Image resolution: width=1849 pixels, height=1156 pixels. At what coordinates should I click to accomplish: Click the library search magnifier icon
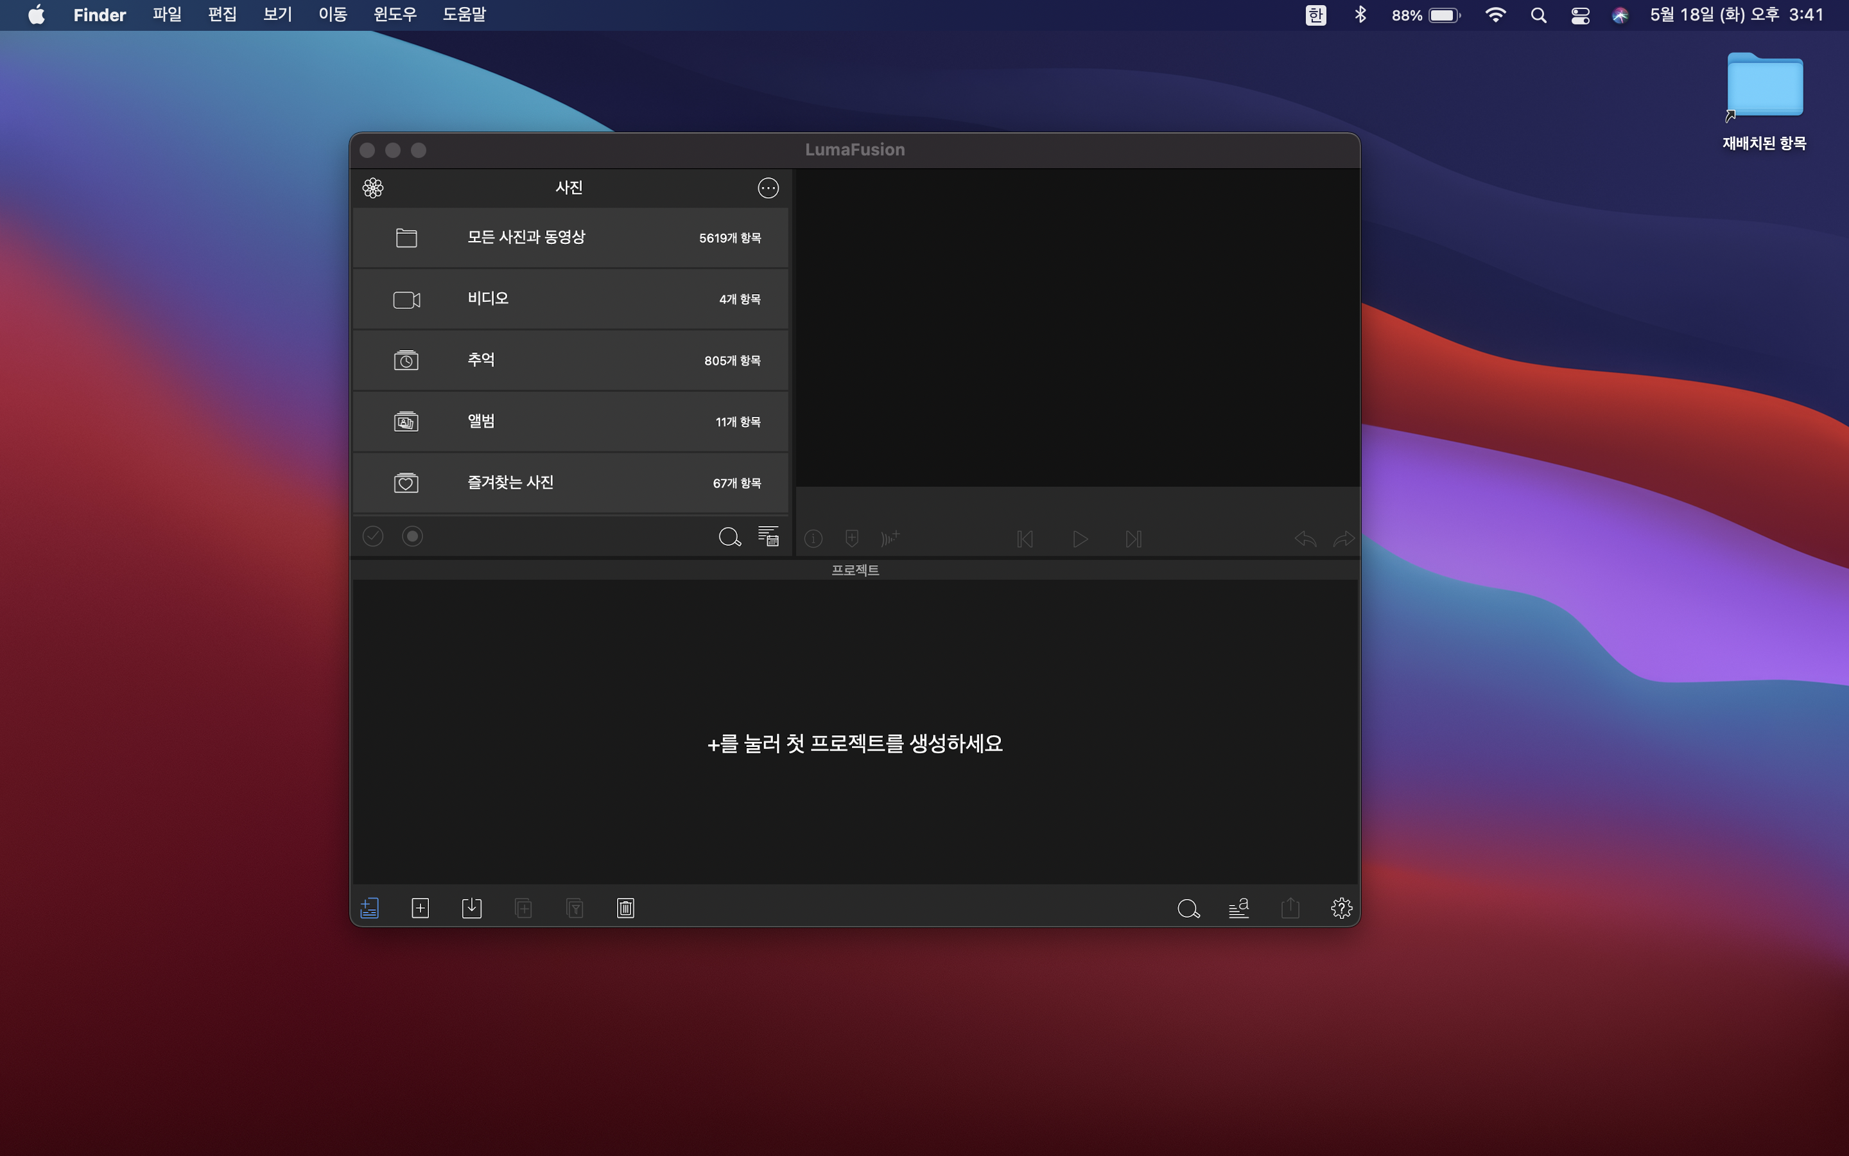tap(730, 538)
